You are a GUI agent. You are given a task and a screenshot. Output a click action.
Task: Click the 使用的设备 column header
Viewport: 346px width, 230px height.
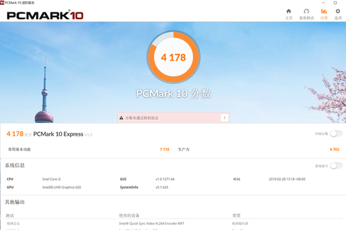click(x=129, y=215)
